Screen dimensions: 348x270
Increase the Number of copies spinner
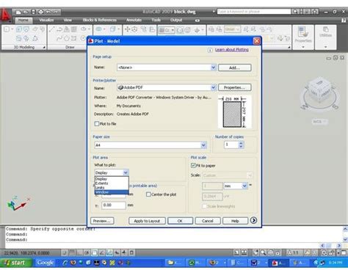[241, 143]
